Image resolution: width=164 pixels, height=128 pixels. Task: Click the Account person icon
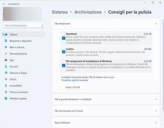coord(6,66)
